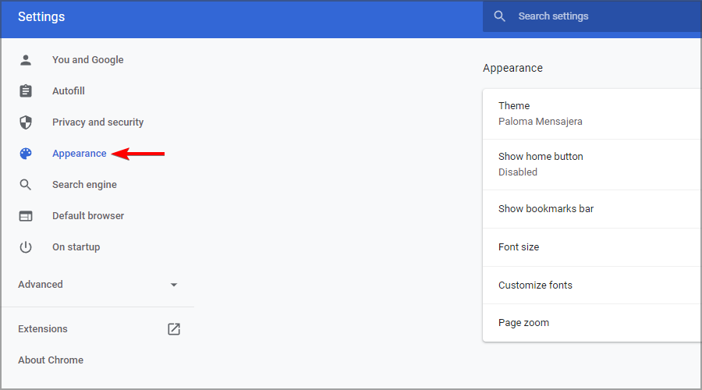Open the Extensions page link

(x=43, y=328)
